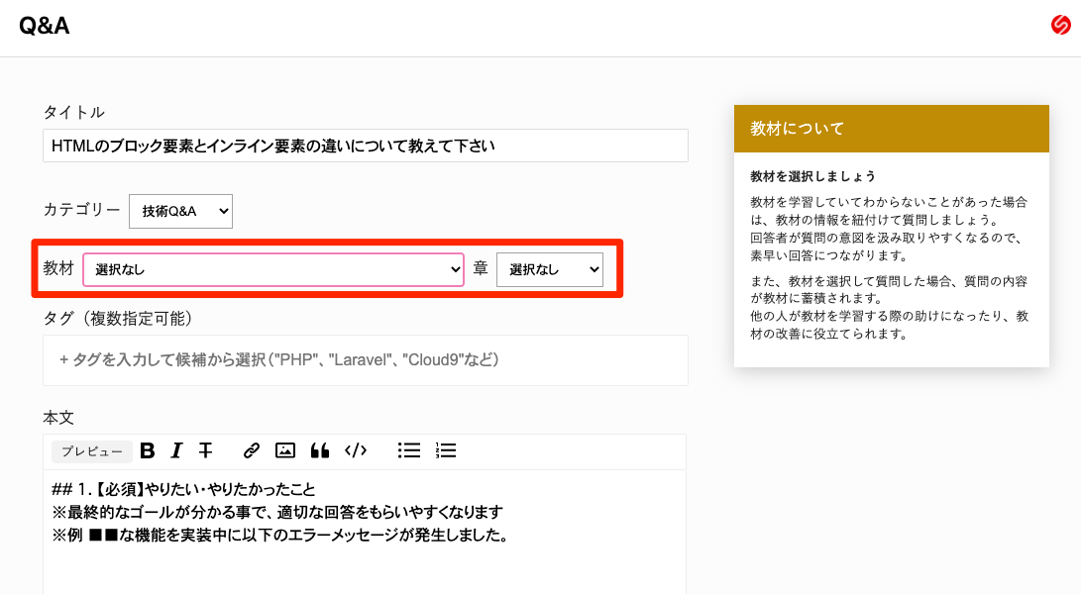Create a numbered list in the editor
The height and width of the screenshot is (594, 1081).
pyautogui.click(x=445, y=450)
